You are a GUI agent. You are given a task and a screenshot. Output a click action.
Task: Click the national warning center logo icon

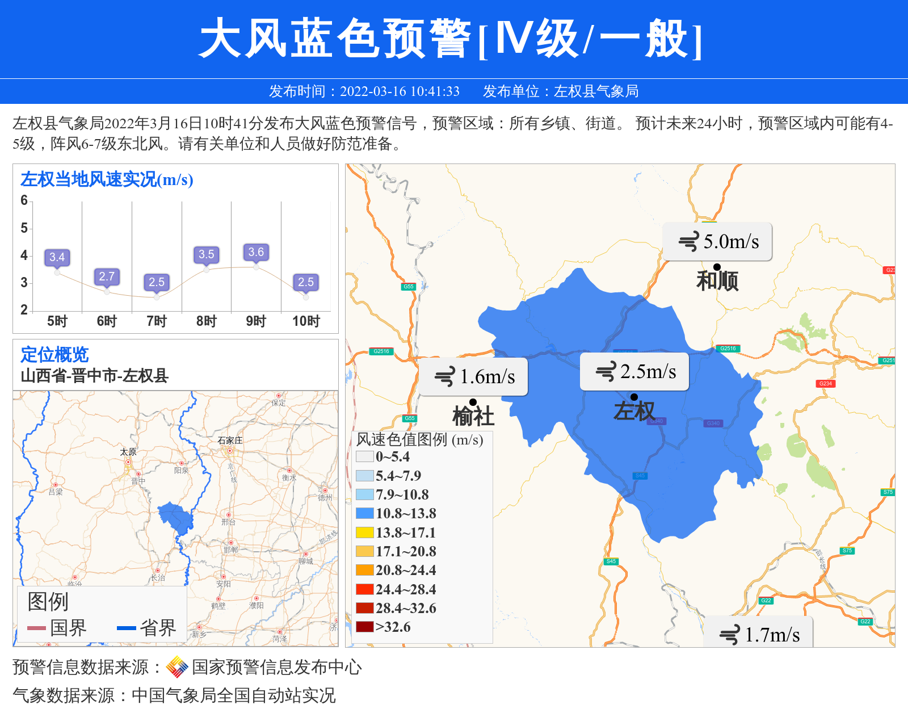coord(177,667)
